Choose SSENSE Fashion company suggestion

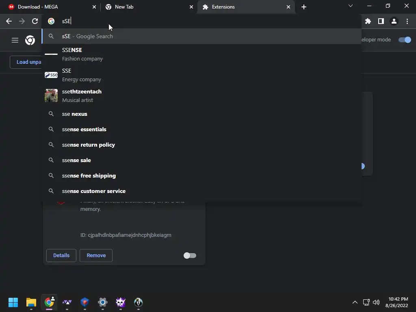pyautogui.click(x=201, y=54)
